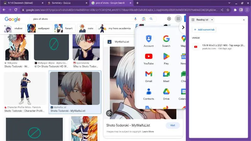
Task: Open the Wallpaper Abyss blocked thumbnail
Action: pos(51,47)
